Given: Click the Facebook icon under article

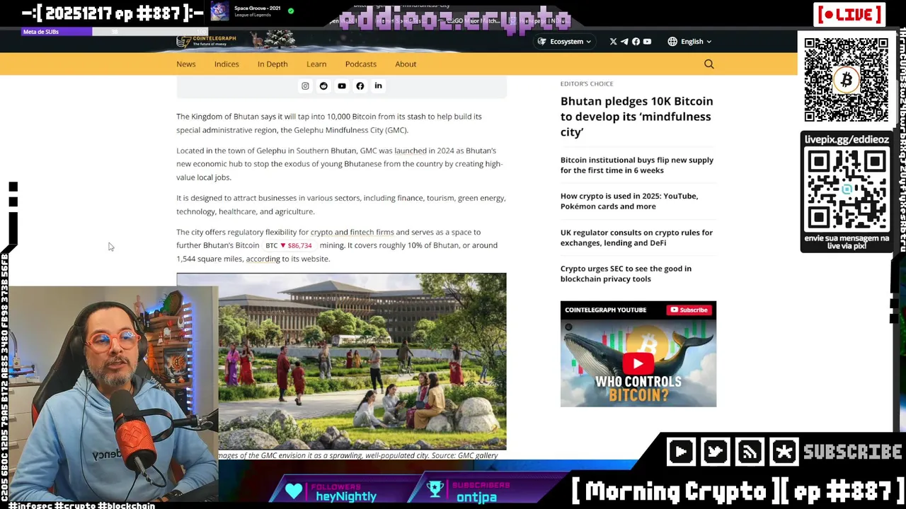Looking at the screenshot, I should click(x=360, y=86).
